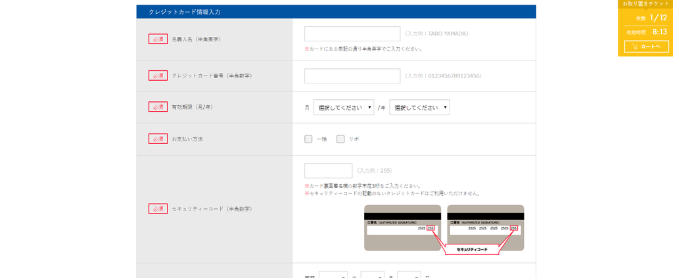Click the shopping cart icon in カートへ
The width and height of the screenshot is (673, 278).
[636, 46]
